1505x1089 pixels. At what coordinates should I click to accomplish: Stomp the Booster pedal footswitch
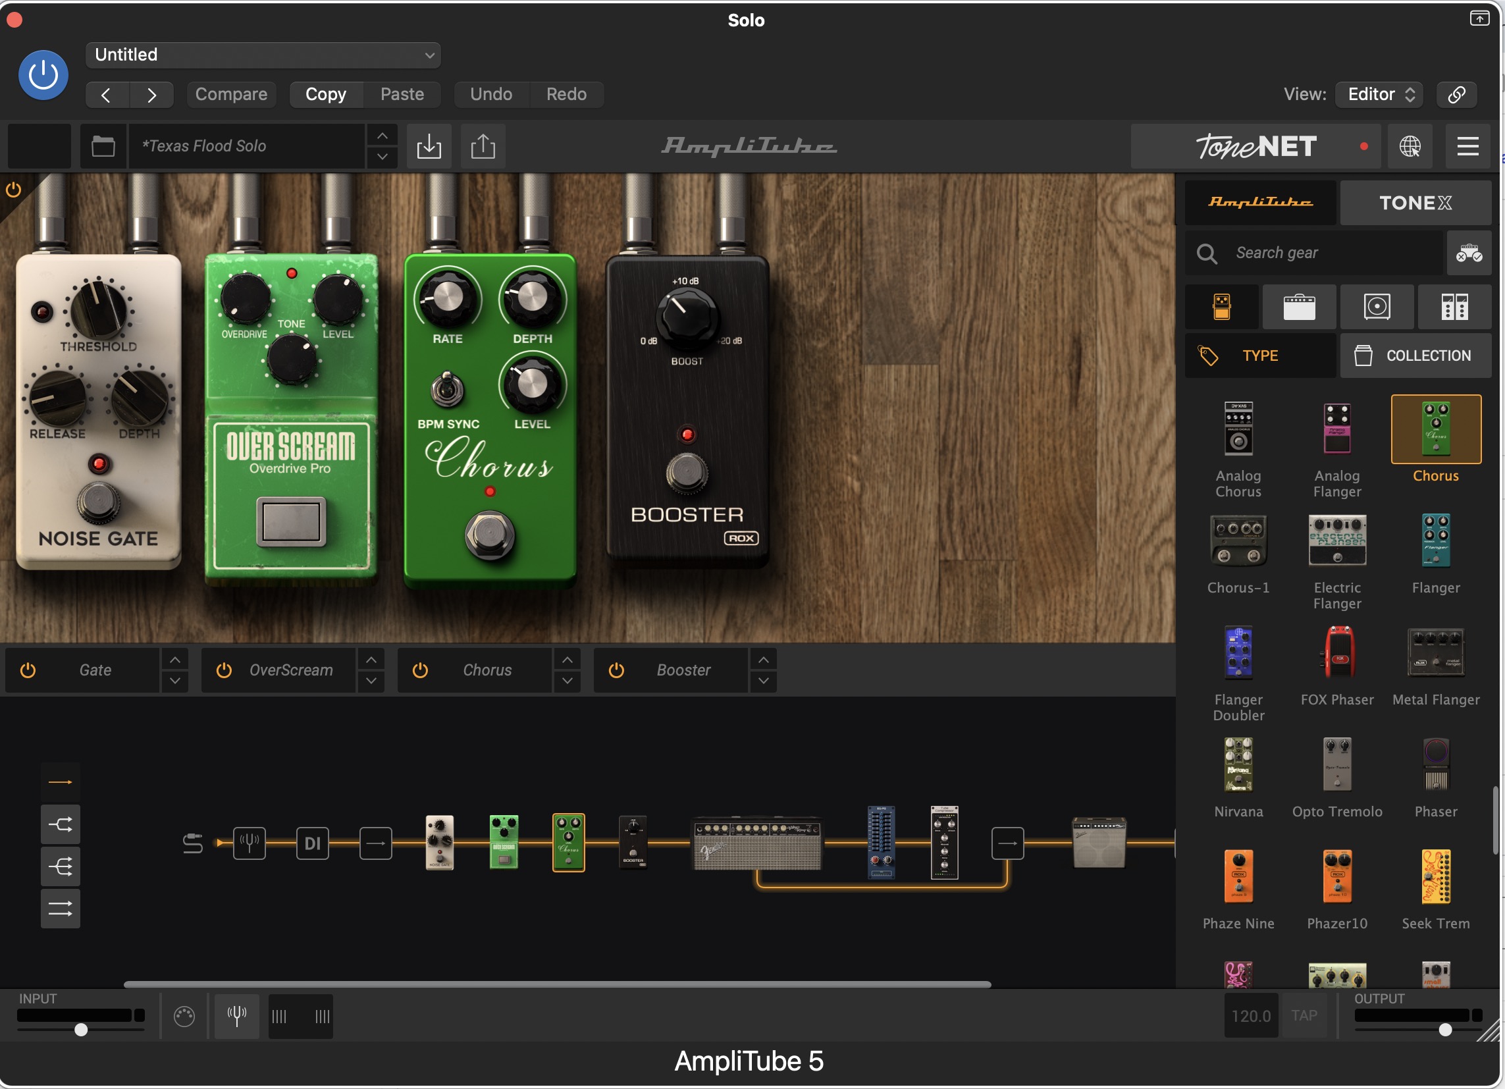coord(687,473)
